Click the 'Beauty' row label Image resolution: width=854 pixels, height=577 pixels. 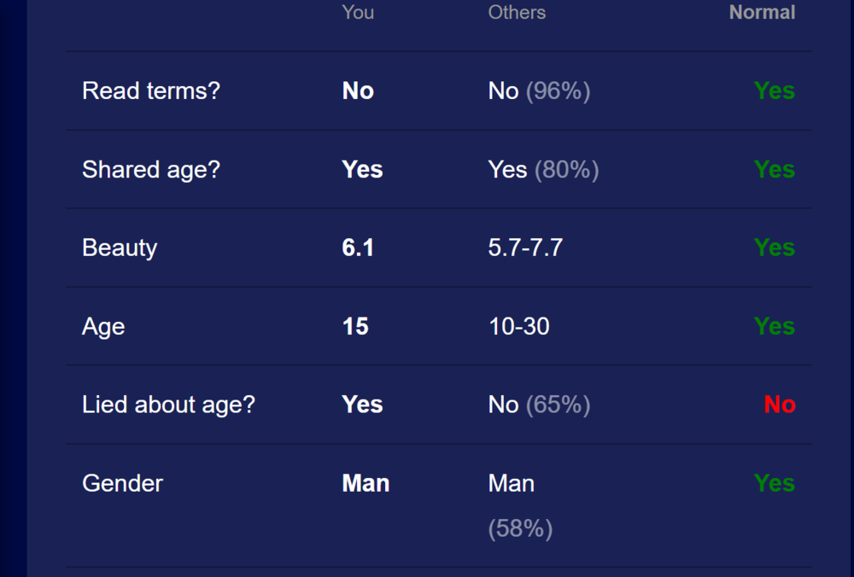click(120, 248)
